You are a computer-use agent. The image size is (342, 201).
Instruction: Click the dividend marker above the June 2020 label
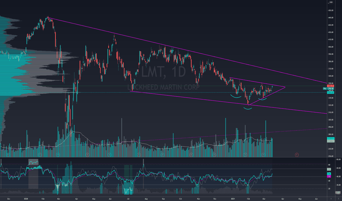[x=109, y=155]
